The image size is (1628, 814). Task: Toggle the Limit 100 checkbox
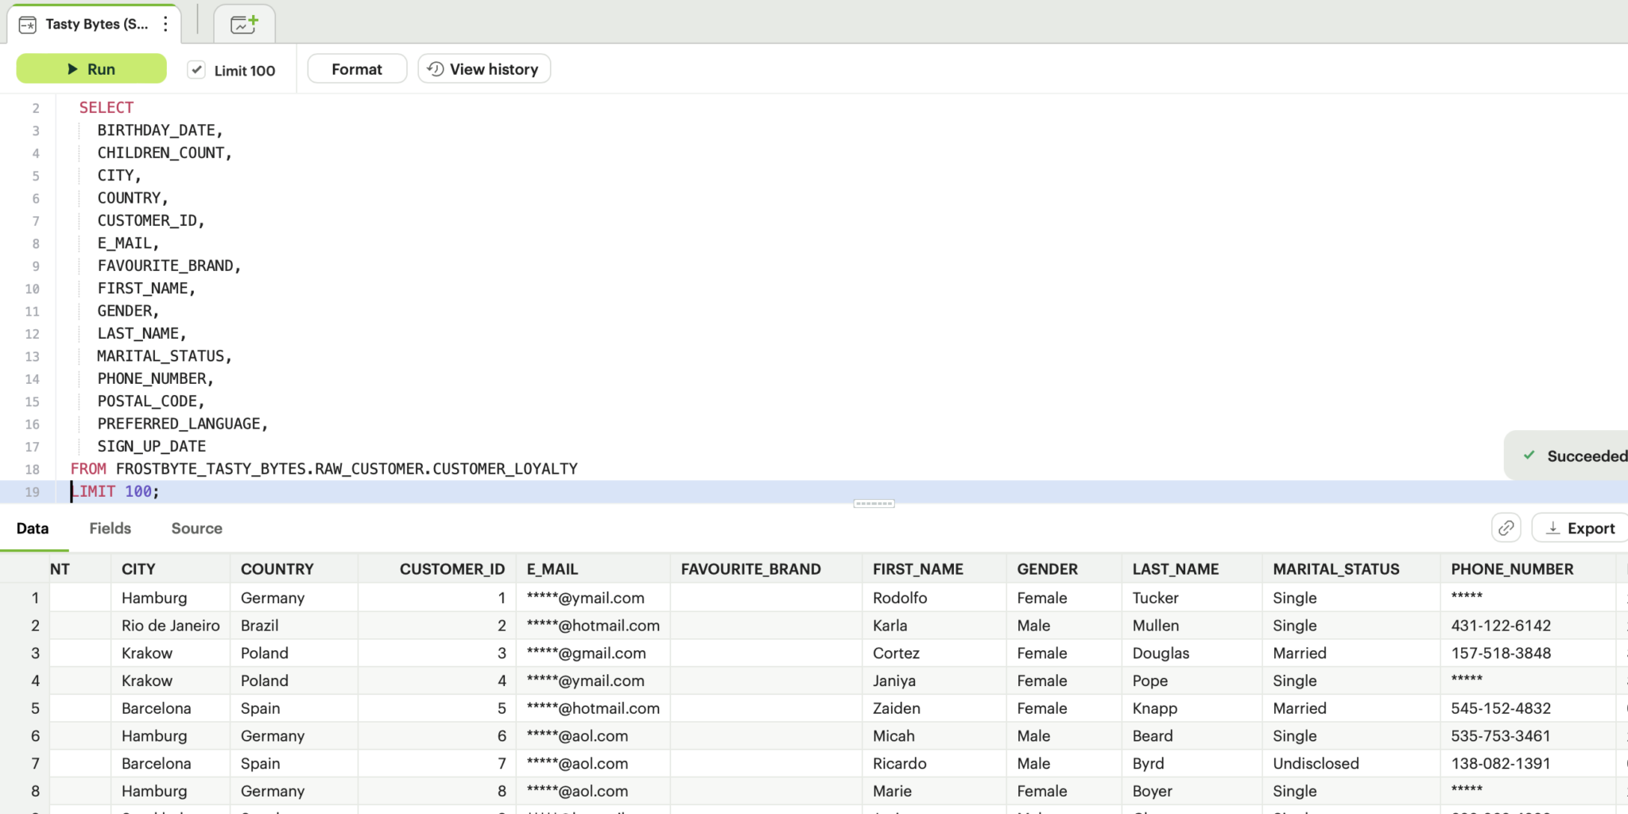pos(196,69)
